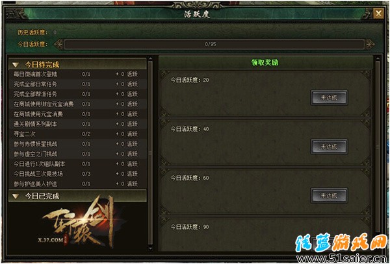Click task list scrollbar down arrow

point(150,248)
